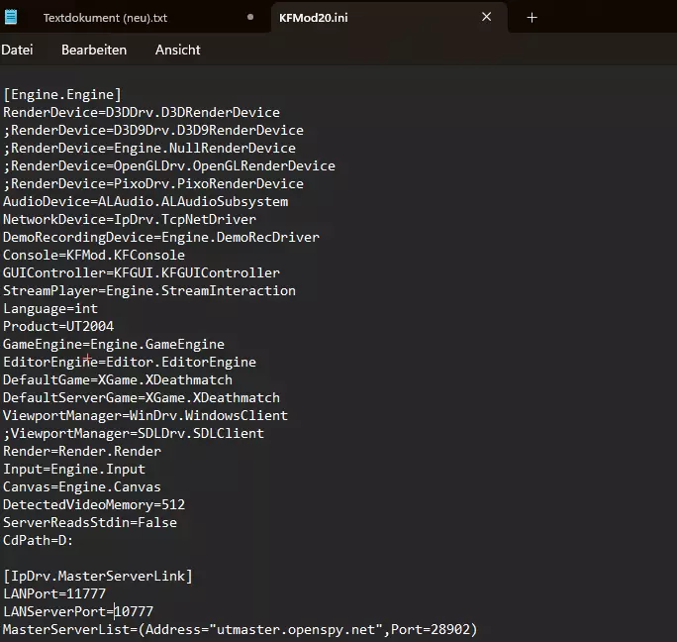
Task: Click commented Engine.NullRenderDevice line
Action: pos(149,148)
